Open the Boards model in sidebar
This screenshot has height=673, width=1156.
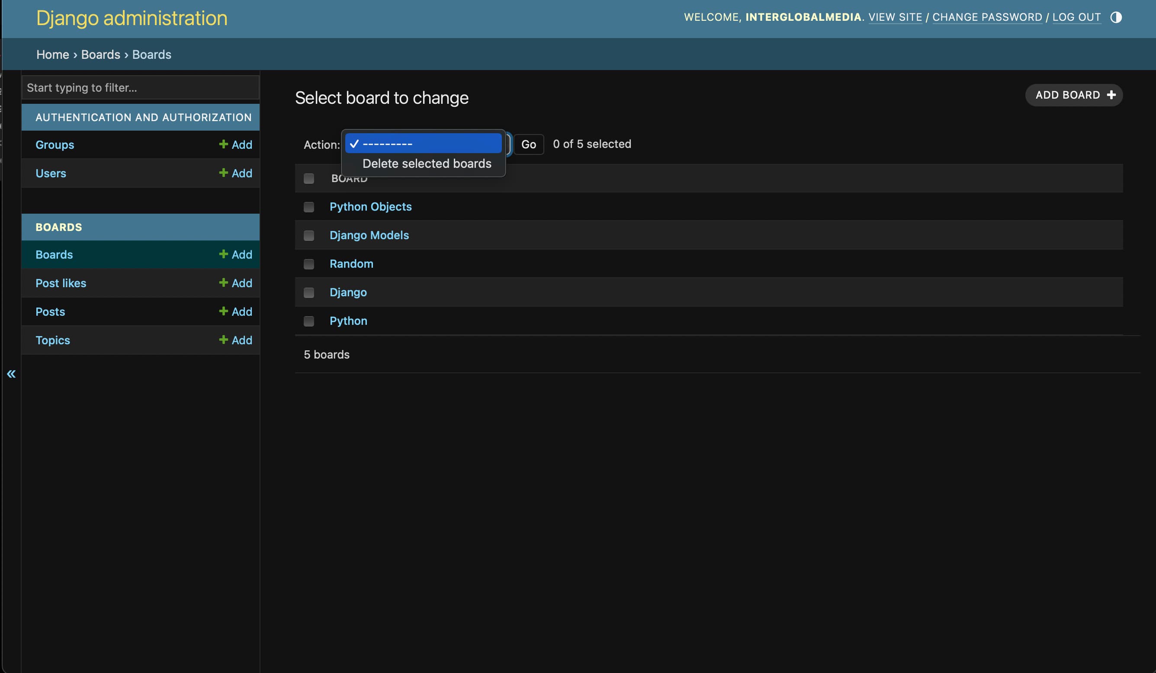point(54,254)
